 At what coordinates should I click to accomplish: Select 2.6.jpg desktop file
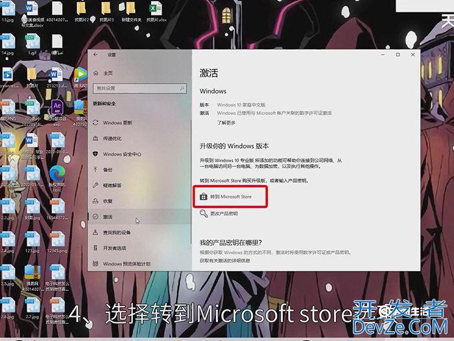click(8, 309)
